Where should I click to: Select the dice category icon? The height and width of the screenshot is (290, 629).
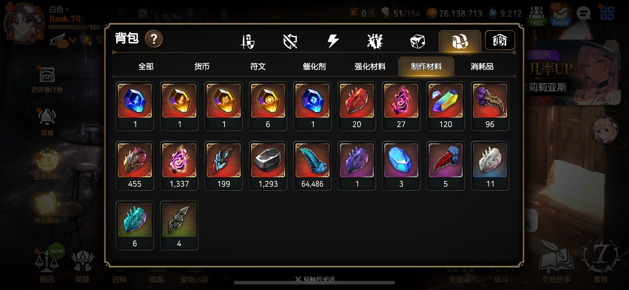pos(418,41)
